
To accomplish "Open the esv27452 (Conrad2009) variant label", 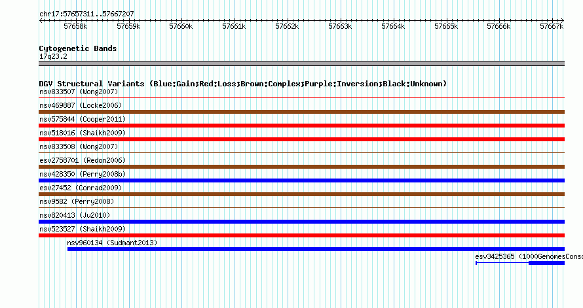I will (81, 188).
